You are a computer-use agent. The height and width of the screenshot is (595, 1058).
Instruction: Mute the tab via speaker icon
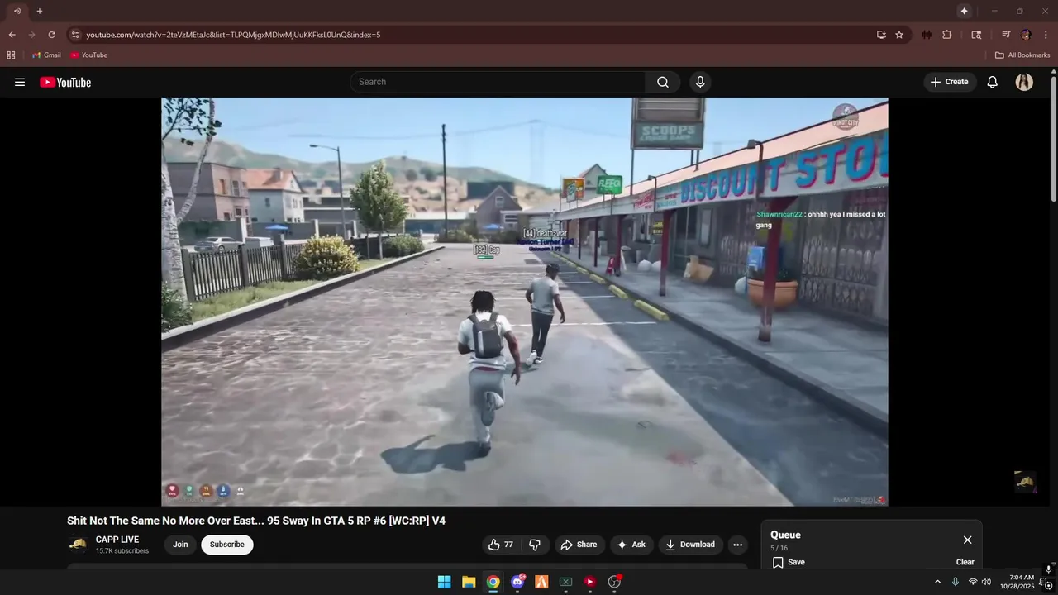17,11
